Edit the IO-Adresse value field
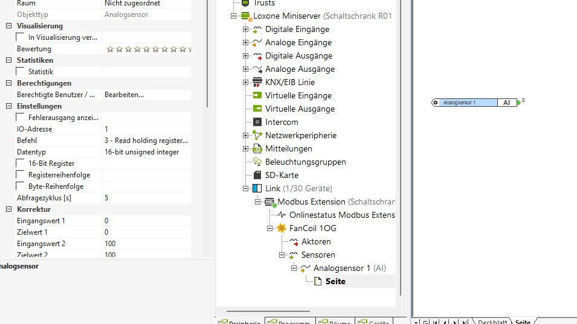577x324 pixels. (146, 129)
